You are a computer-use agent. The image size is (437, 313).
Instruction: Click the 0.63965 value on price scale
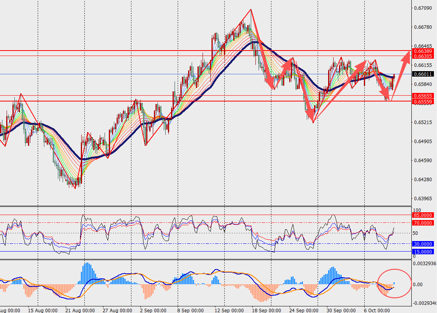(423, 199)
